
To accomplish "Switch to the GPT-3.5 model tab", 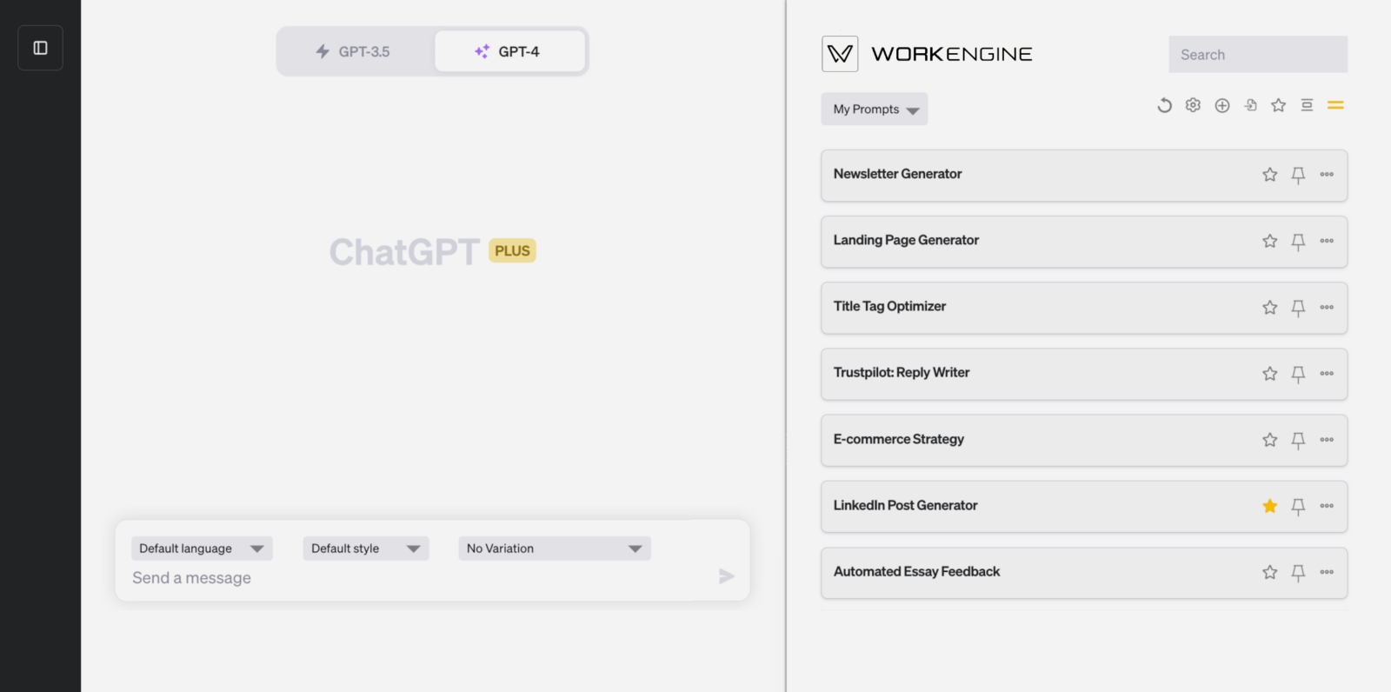I will (x=354, y=52).
